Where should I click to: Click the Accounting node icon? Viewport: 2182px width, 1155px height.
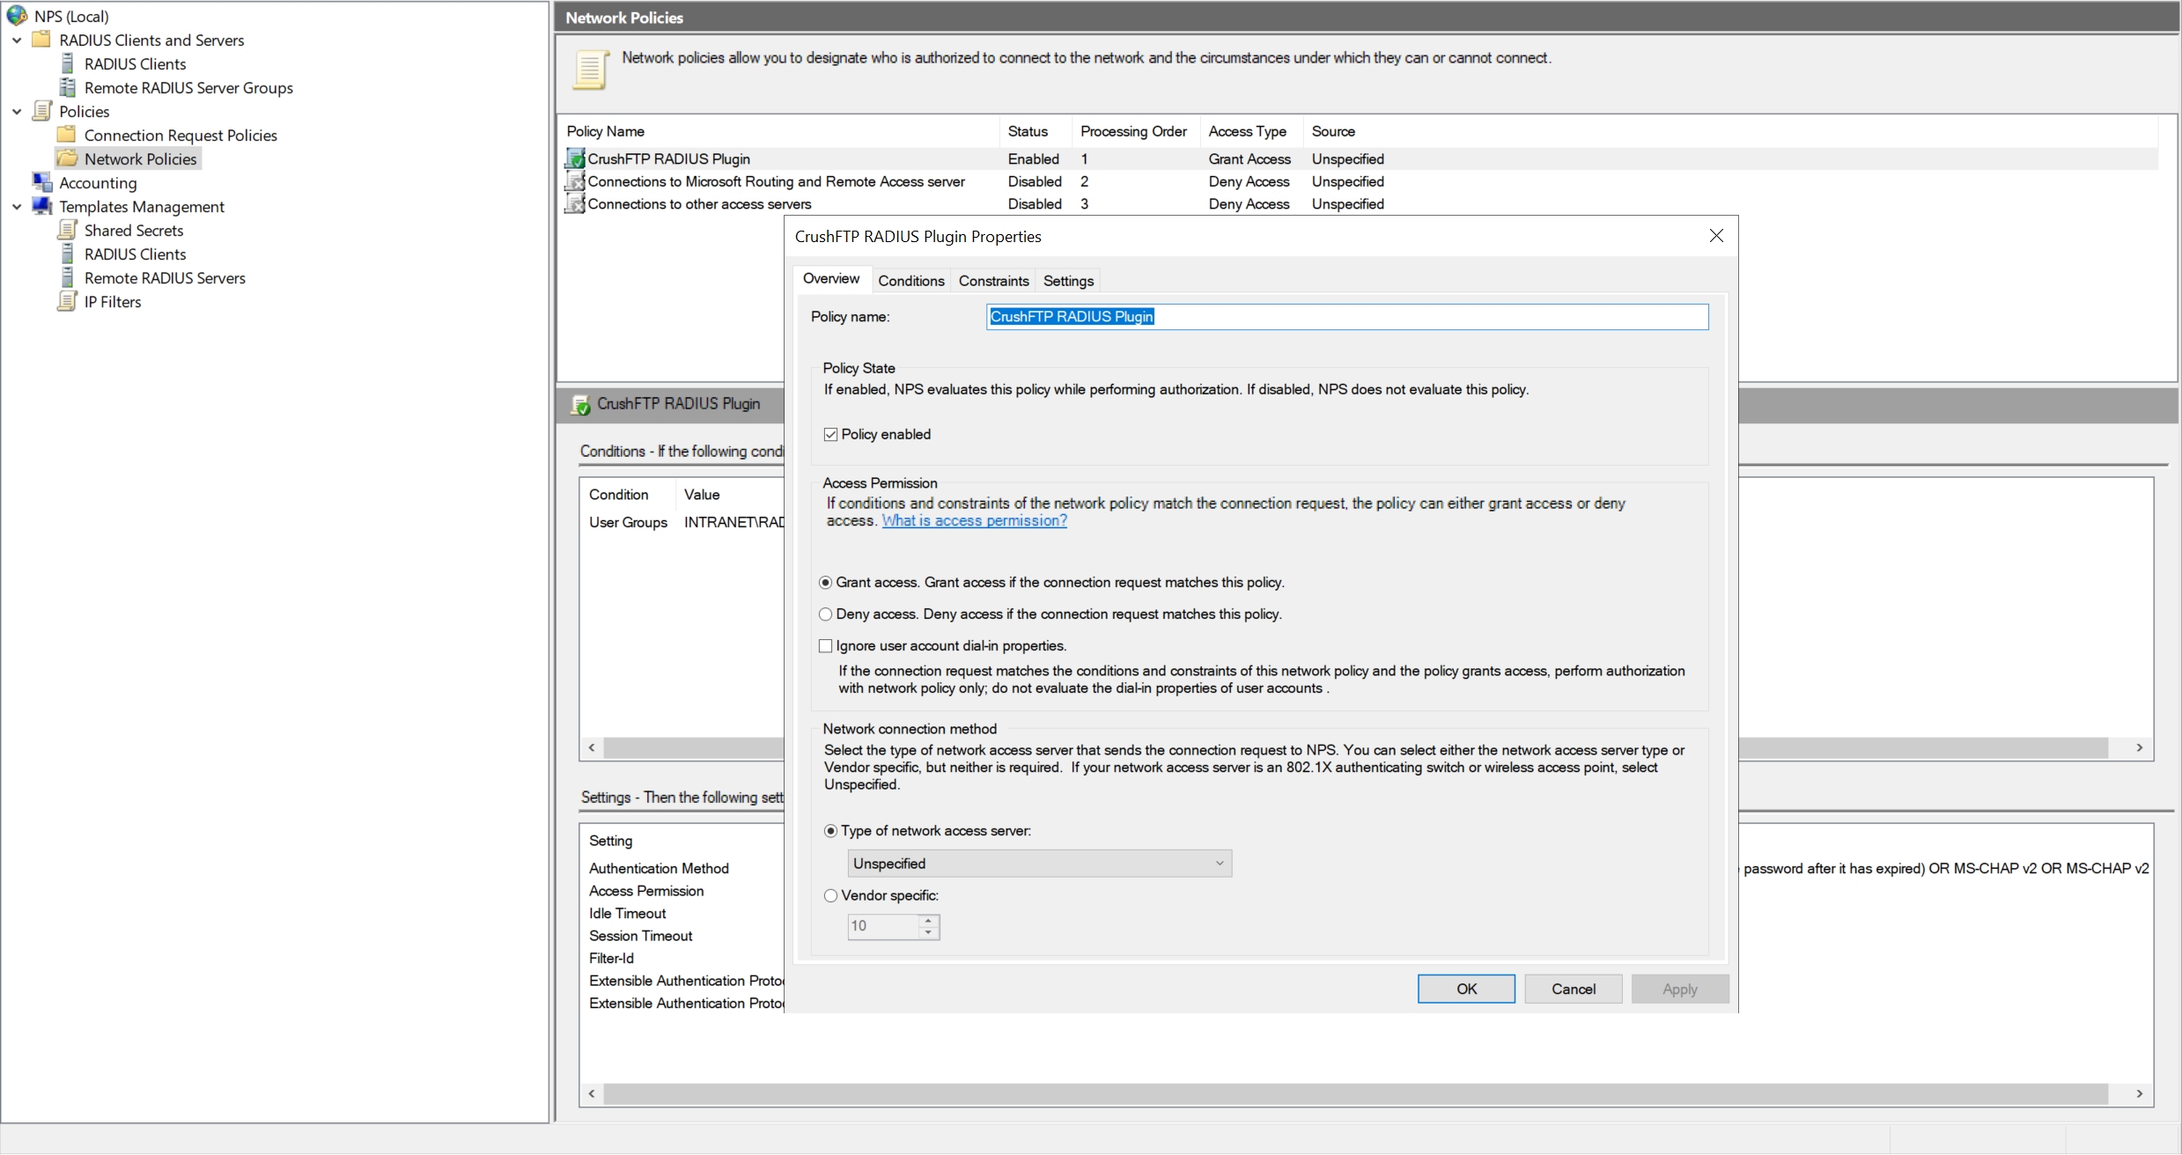41,182
